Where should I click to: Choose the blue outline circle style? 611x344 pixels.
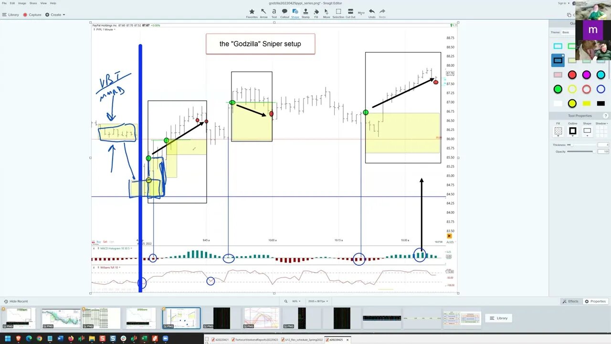coord(600,89)
